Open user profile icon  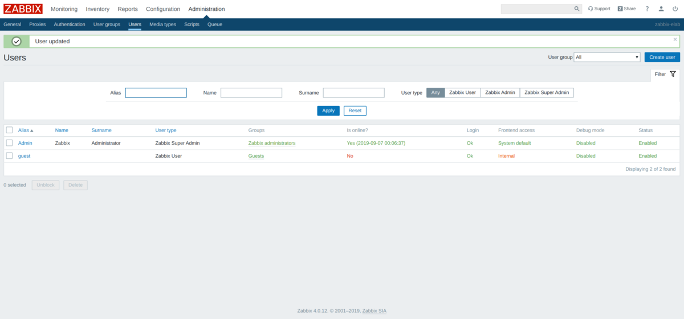point(661,9)
